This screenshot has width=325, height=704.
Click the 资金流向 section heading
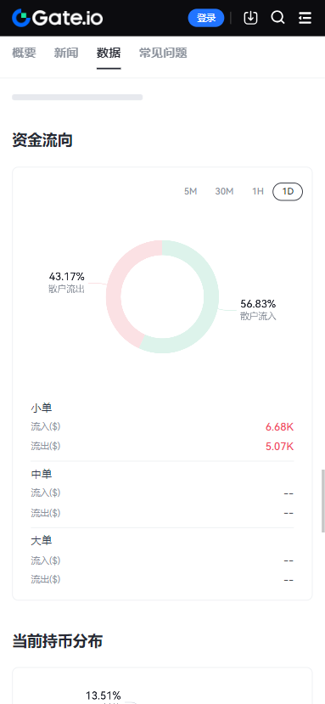[x=42, y=140]
